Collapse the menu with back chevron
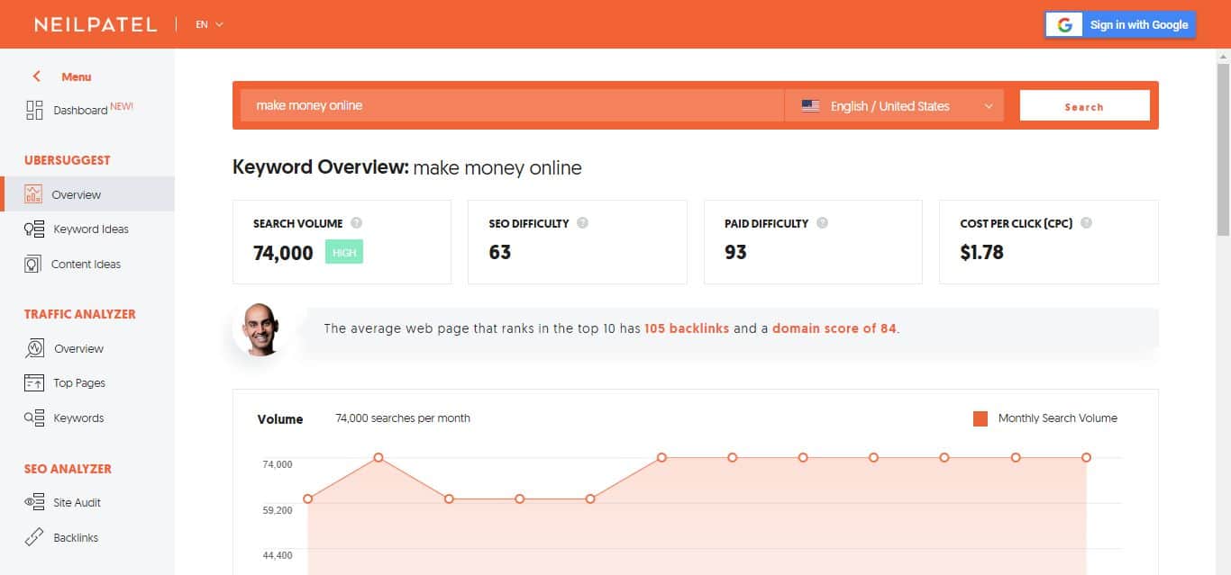Viewport: 1231px width, 575px height. 37,76
